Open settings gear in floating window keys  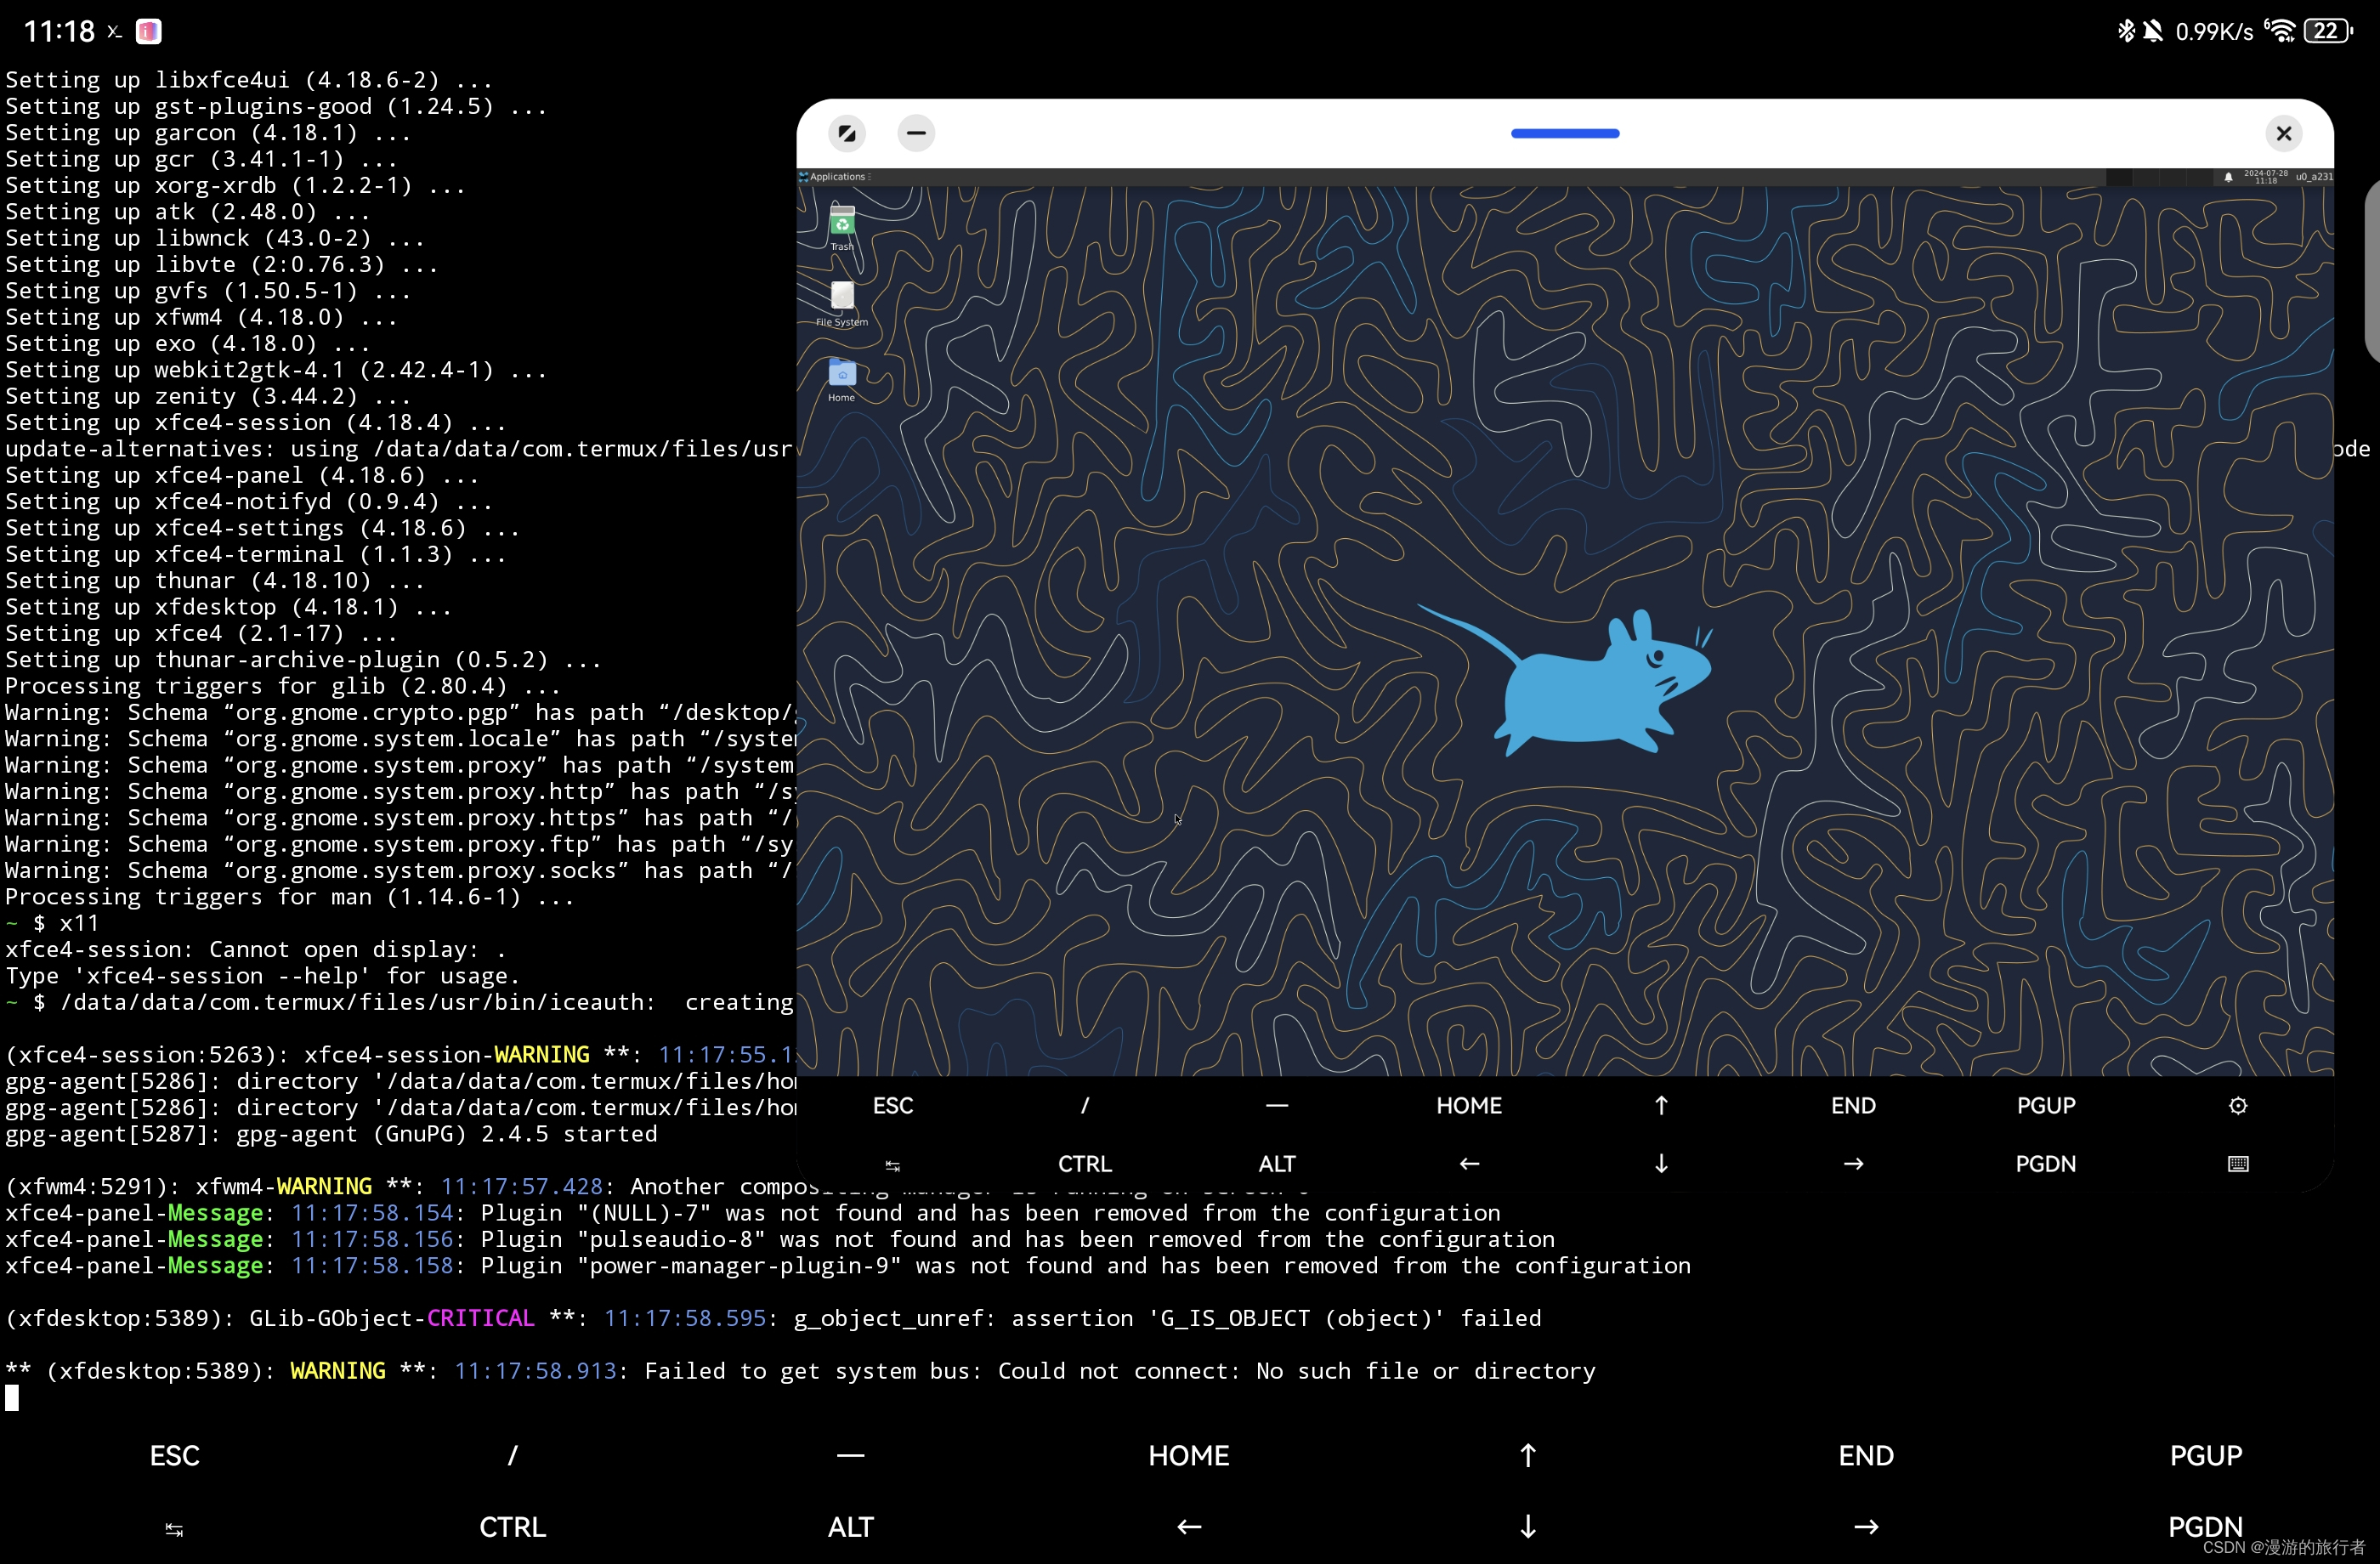pyautogui.click(x=2238, y=1106)
